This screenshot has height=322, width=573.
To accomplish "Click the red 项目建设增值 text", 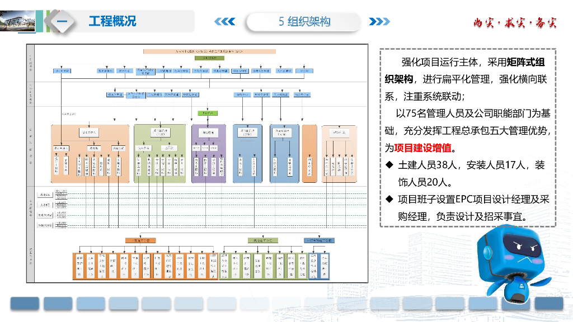I will click(x=422, y=148).
